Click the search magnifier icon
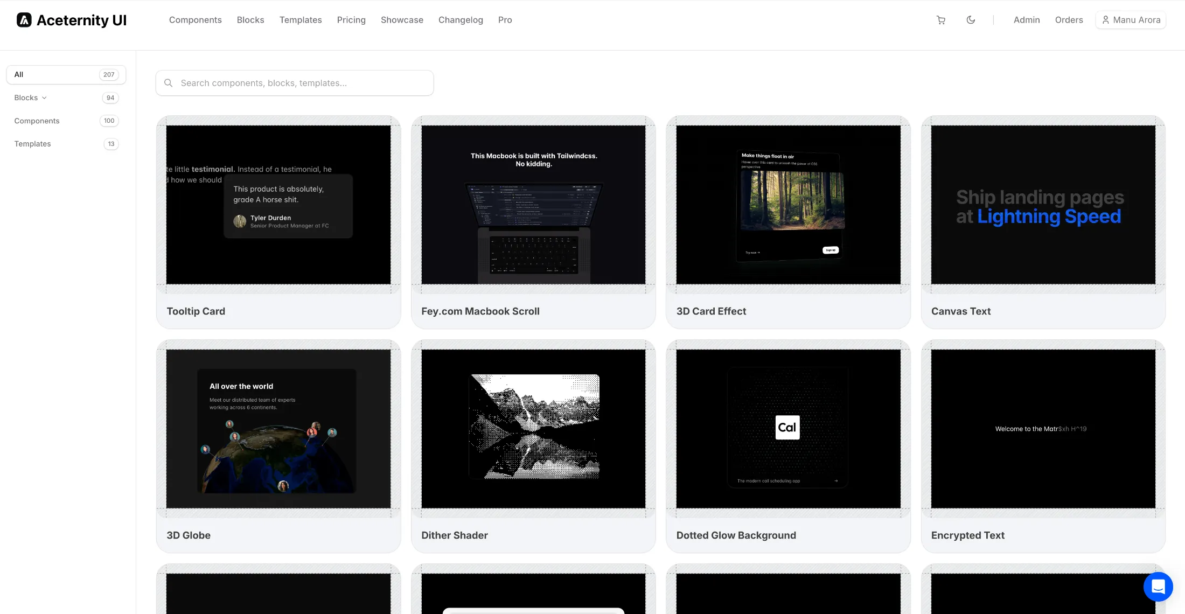Image resolution: width=1185 pixels, height=614 pixels. [x=169, y=83]
